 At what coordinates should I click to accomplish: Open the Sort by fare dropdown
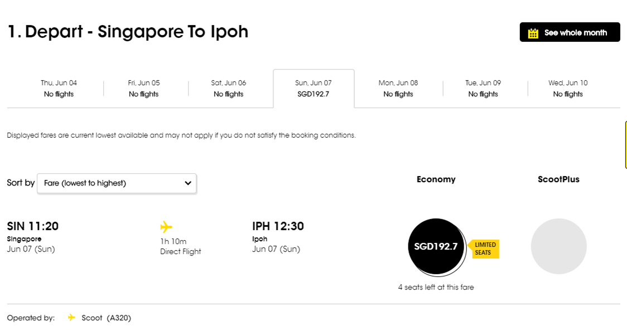117,183
